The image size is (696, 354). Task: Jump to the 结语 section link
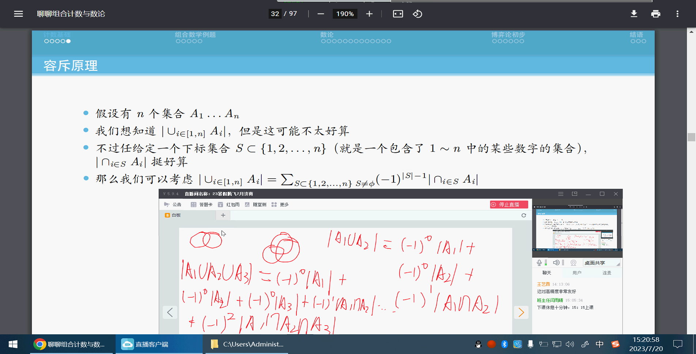pyautogui.click(x=636, y=34)
